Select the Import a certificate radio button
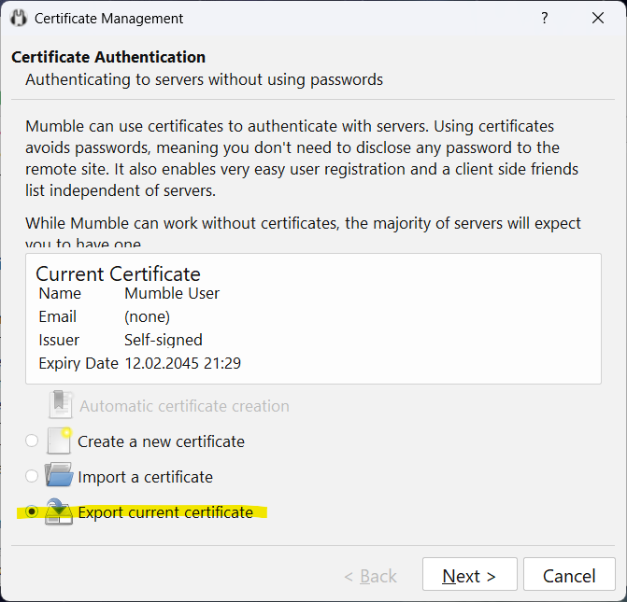 [33, 477]
